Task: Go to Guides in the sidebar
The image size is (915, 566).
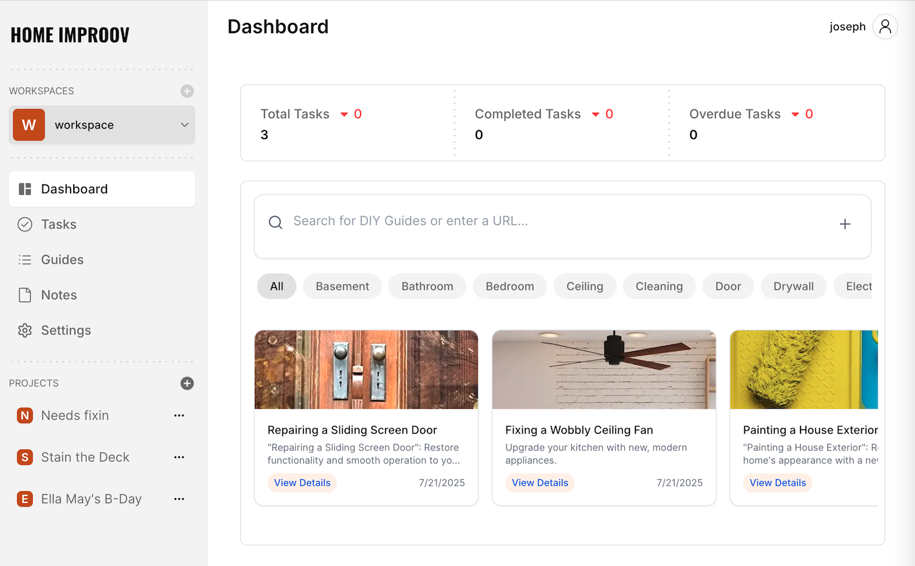Action: (62, 260)
